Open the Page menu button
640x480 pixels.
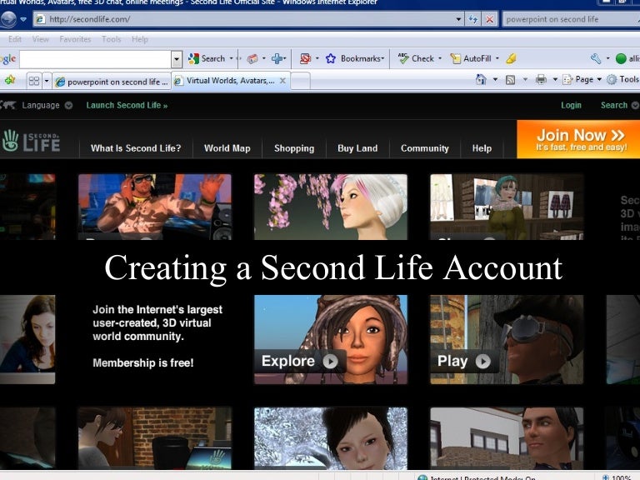point(582,80)
